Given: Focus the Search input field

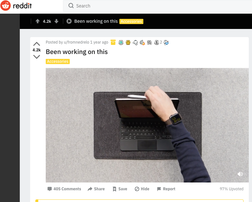Looking at the screenshot, I should [x=158, y=6].
